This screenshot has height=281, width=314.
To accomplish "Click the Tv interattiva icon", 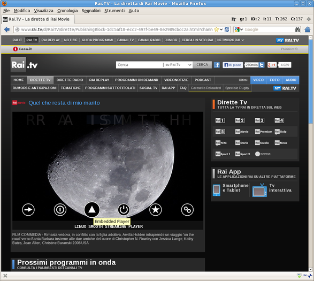I will coord(259,190).
